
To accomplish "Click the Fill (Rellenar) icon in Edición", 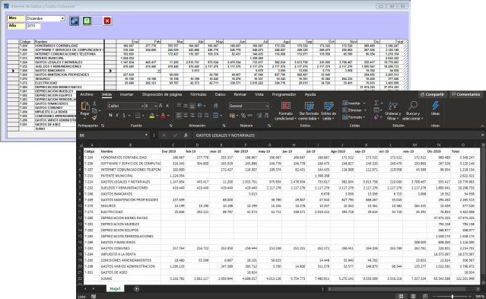I will (376, 110).
